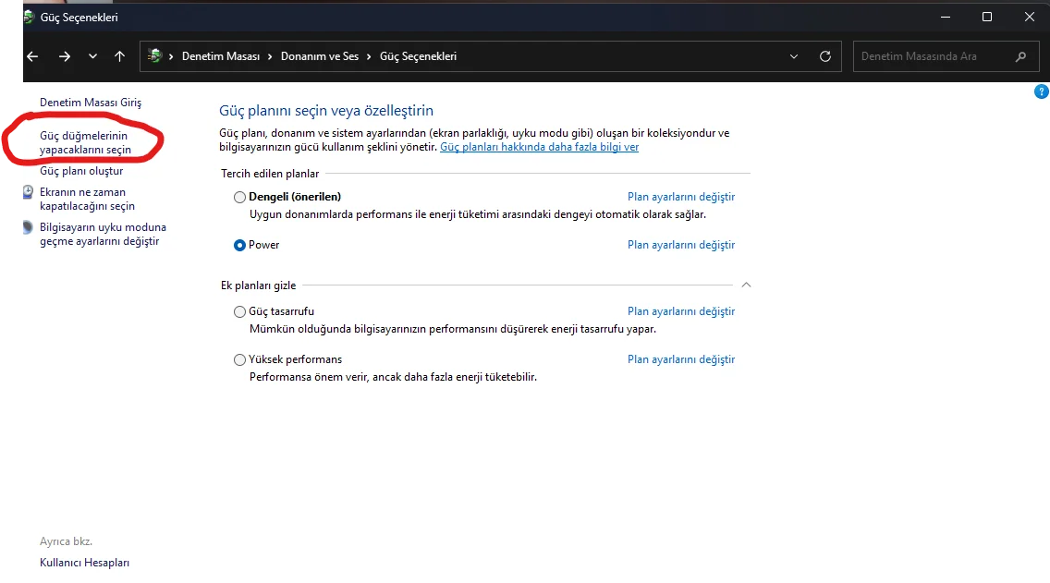This screenshot has height=583, width=1050.
Task: Open Güç planları hakkında daha fazla bilgi link
Action: click(x=539, y=147)
